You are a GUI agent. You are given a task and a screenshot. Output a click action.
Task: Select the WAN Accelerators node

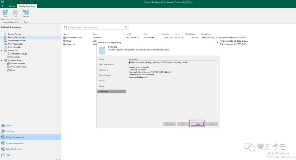pos(16,44)
